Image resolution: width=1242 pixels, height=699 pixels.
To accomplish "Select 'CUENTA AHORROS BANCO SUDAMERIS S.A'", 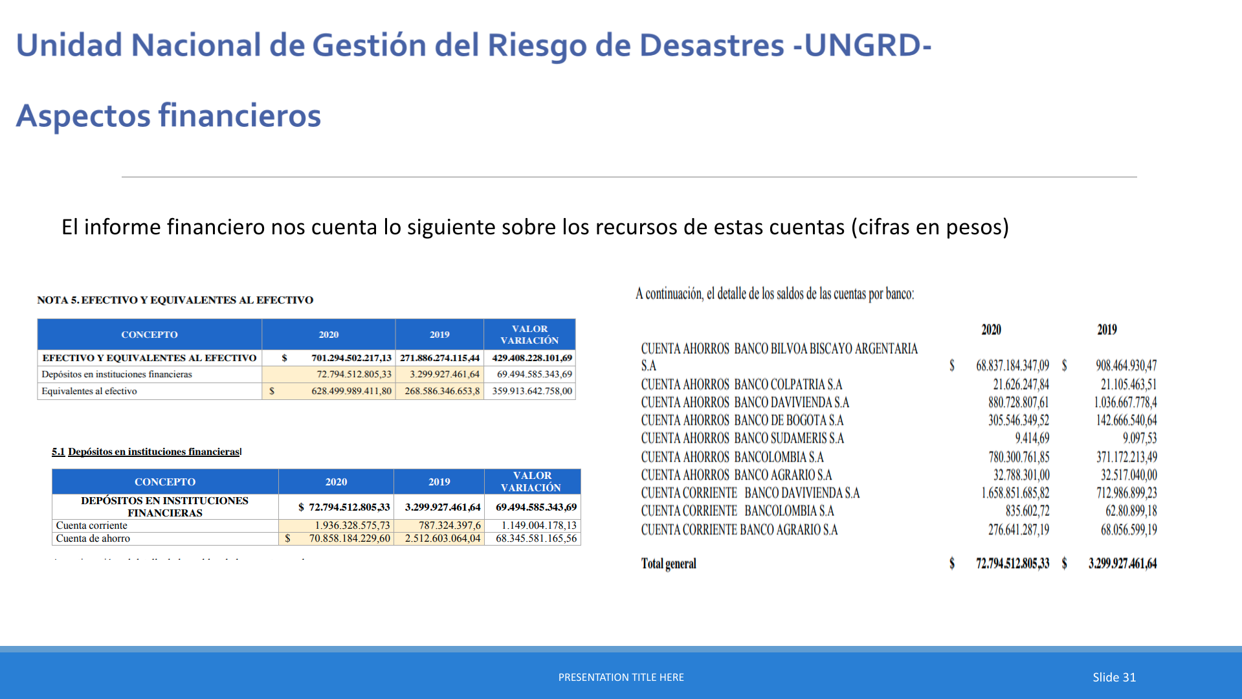I will pos(743,439).
